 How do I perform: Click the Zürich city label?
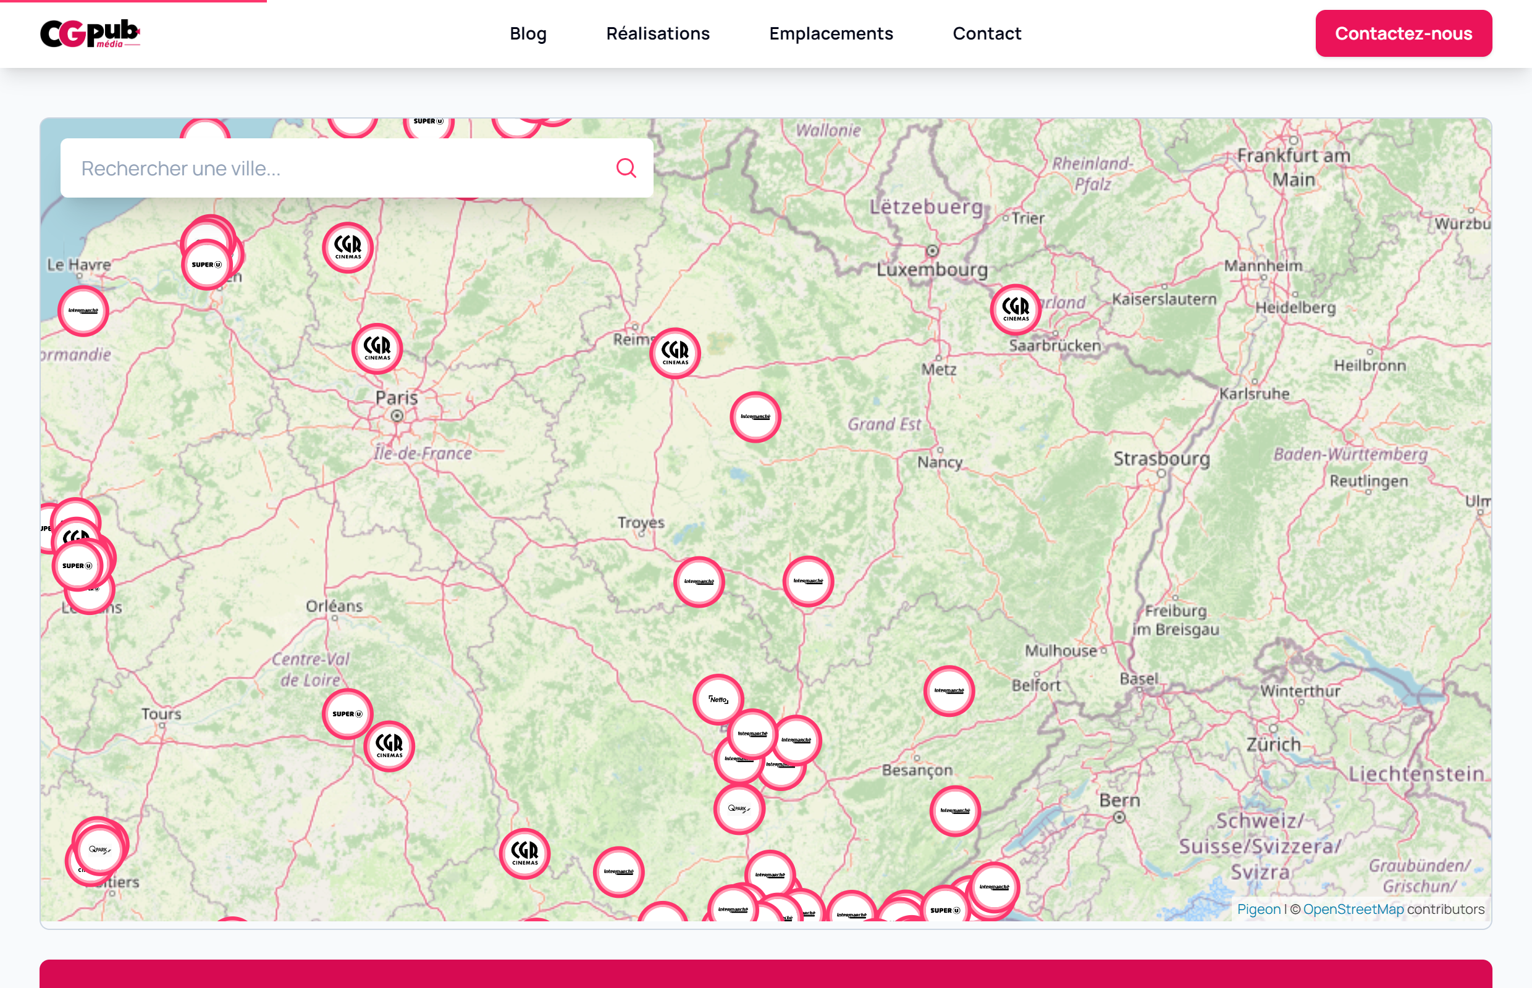[x=1273, y=745]
